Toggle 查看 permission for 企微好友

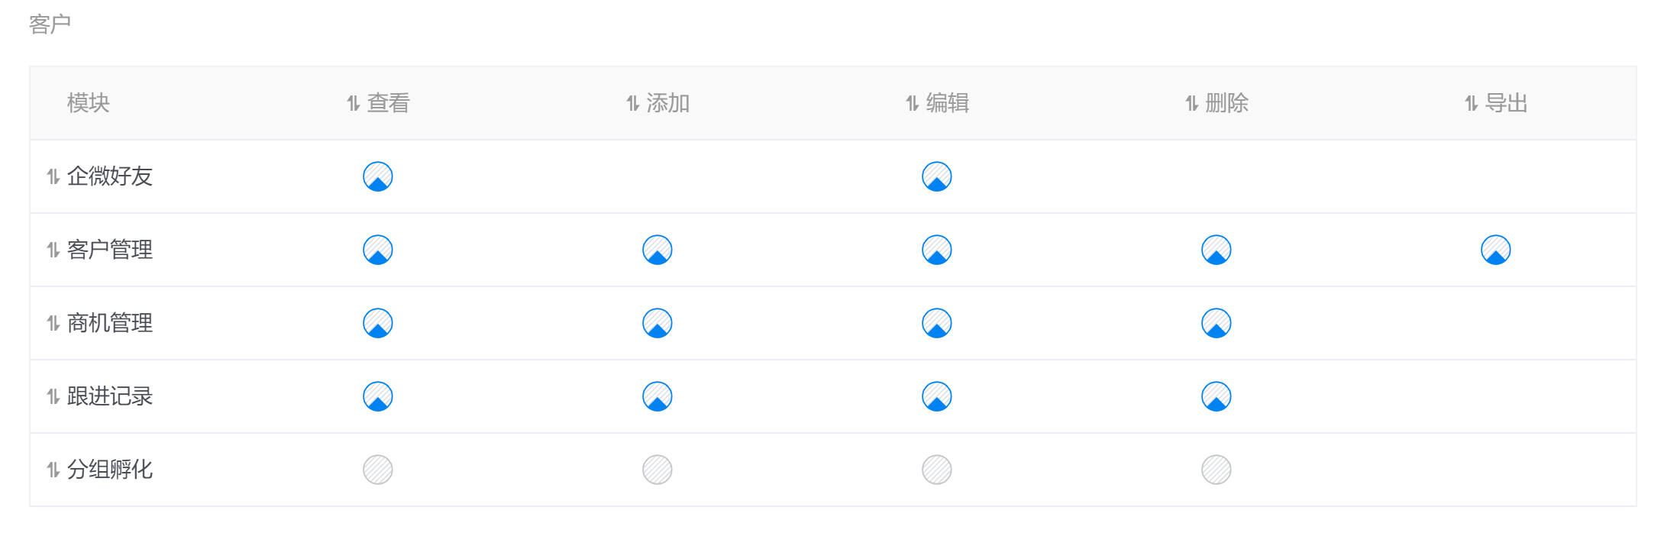(378, 176)
